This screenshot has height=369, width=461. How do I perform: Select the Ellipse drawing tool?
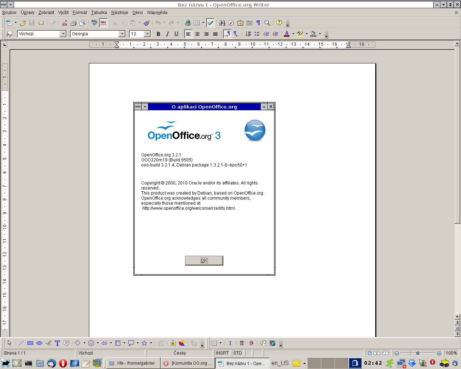(x=39, y=343)
